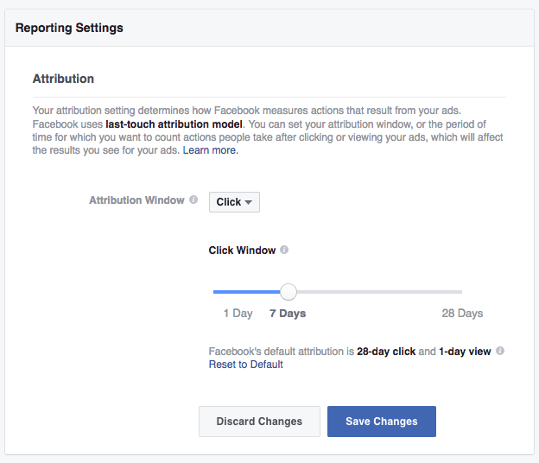The height and width of the screenshot is (463, 539).
Task: Click the Reporting Settings panel title
Action: click(69, 28)
